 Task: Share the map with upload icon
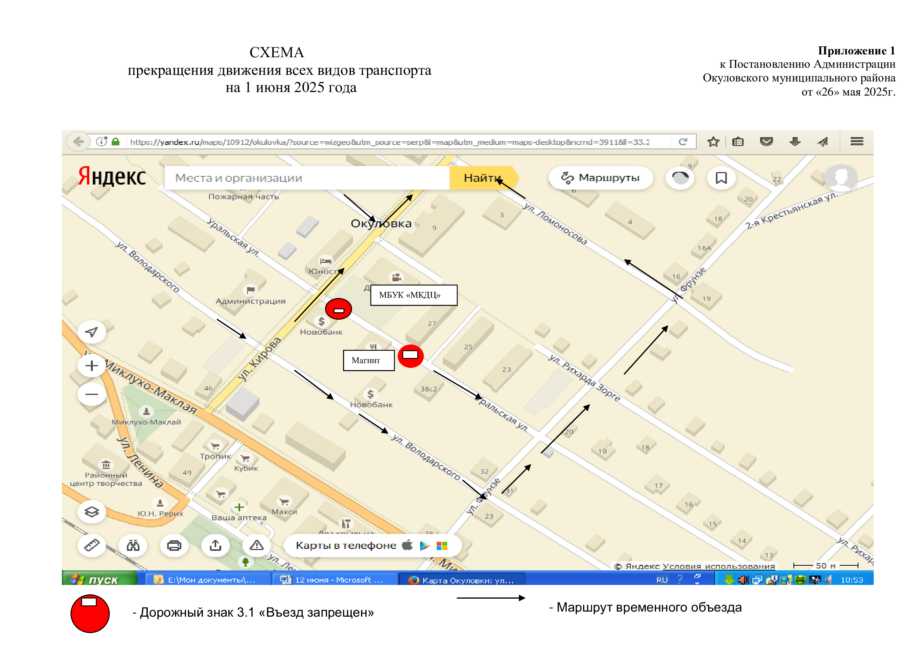click(215, 545)
